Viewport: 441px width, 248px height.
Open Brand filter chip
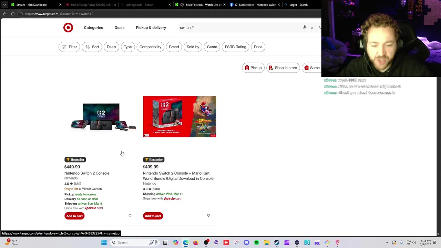[174, 47]
